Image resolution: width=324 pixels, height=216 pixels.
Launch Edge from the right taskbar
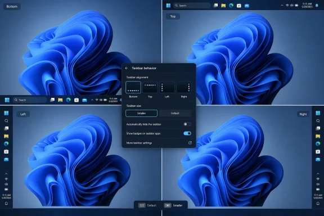(x=318, y=143)
